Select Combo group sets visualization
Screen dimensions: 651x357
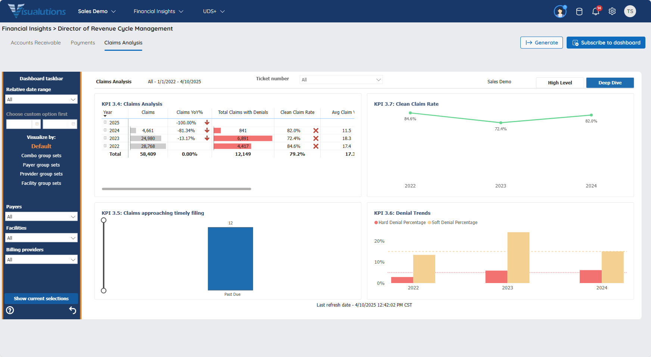coord(41,156)
